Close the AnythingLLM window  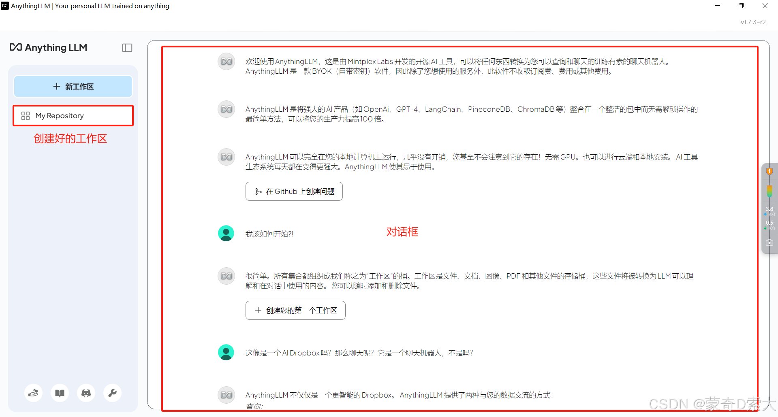click(765, 6)
